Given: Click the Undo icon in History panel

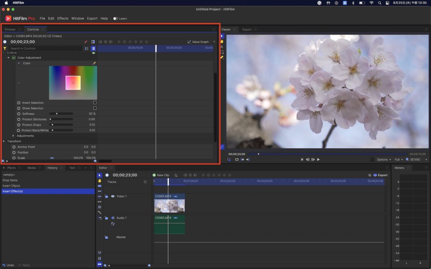Looking at the screenshot, I should pos(4,265).
